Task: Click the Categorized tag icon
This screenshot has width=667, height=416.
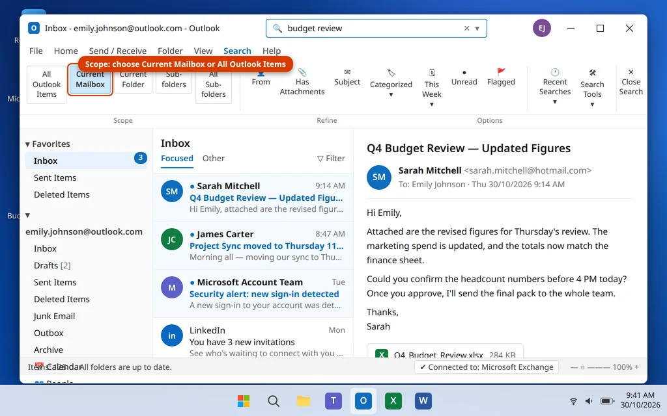Action: [391, 73]
